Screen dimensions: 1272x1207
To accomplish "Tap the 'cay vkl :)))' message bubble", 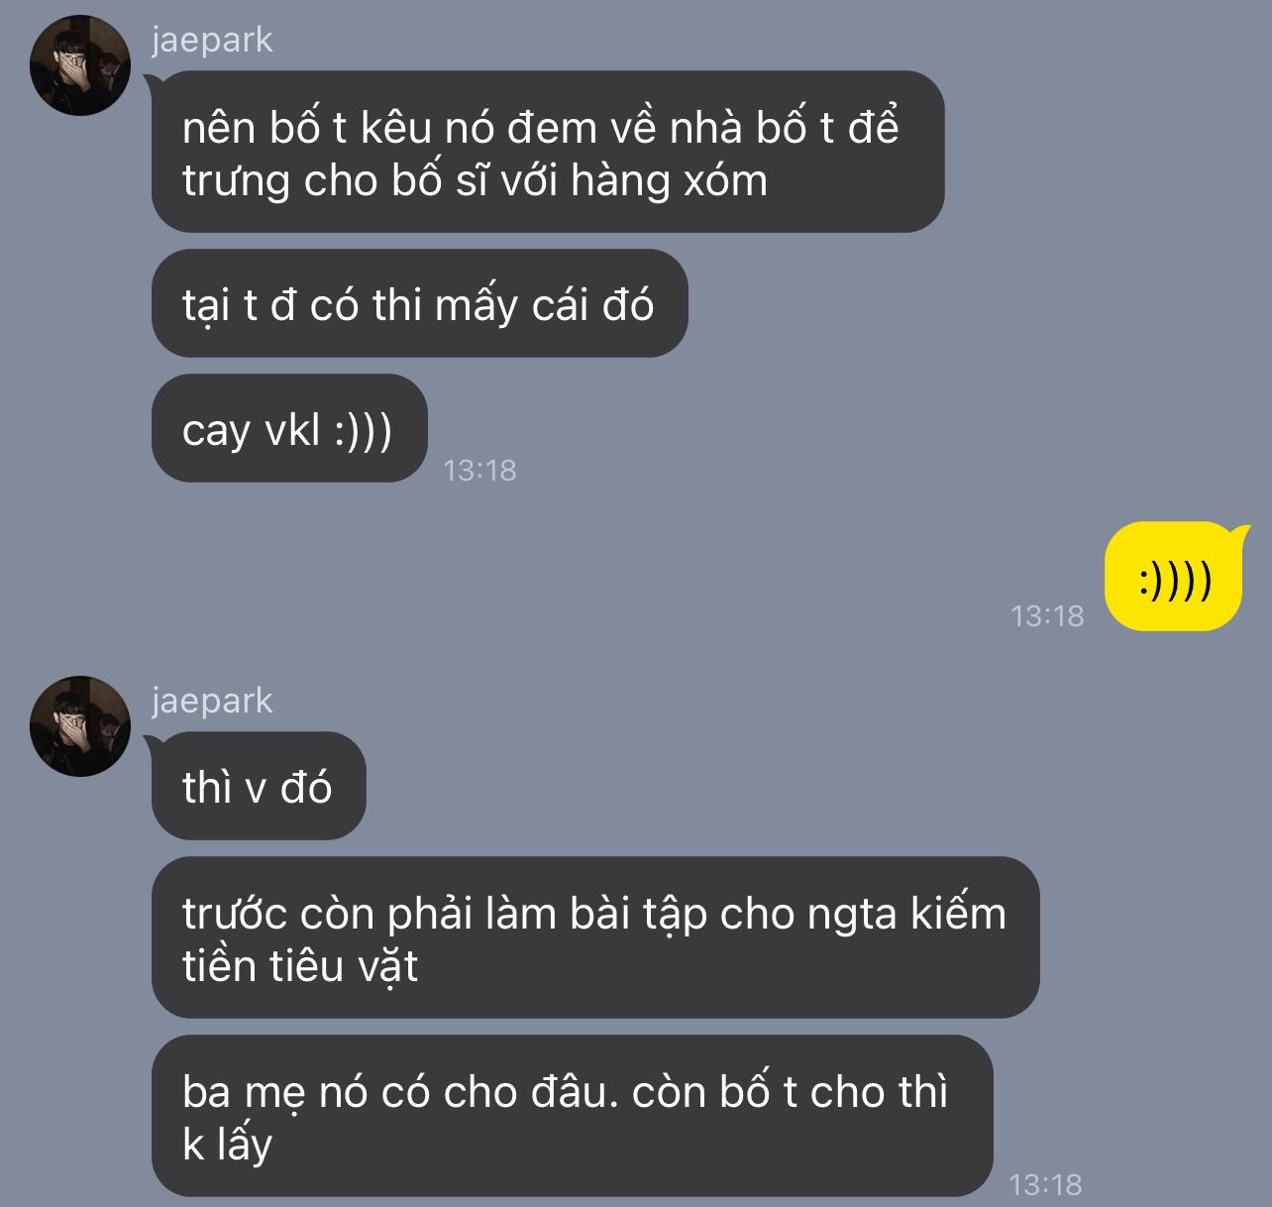I will coord(289,428).
